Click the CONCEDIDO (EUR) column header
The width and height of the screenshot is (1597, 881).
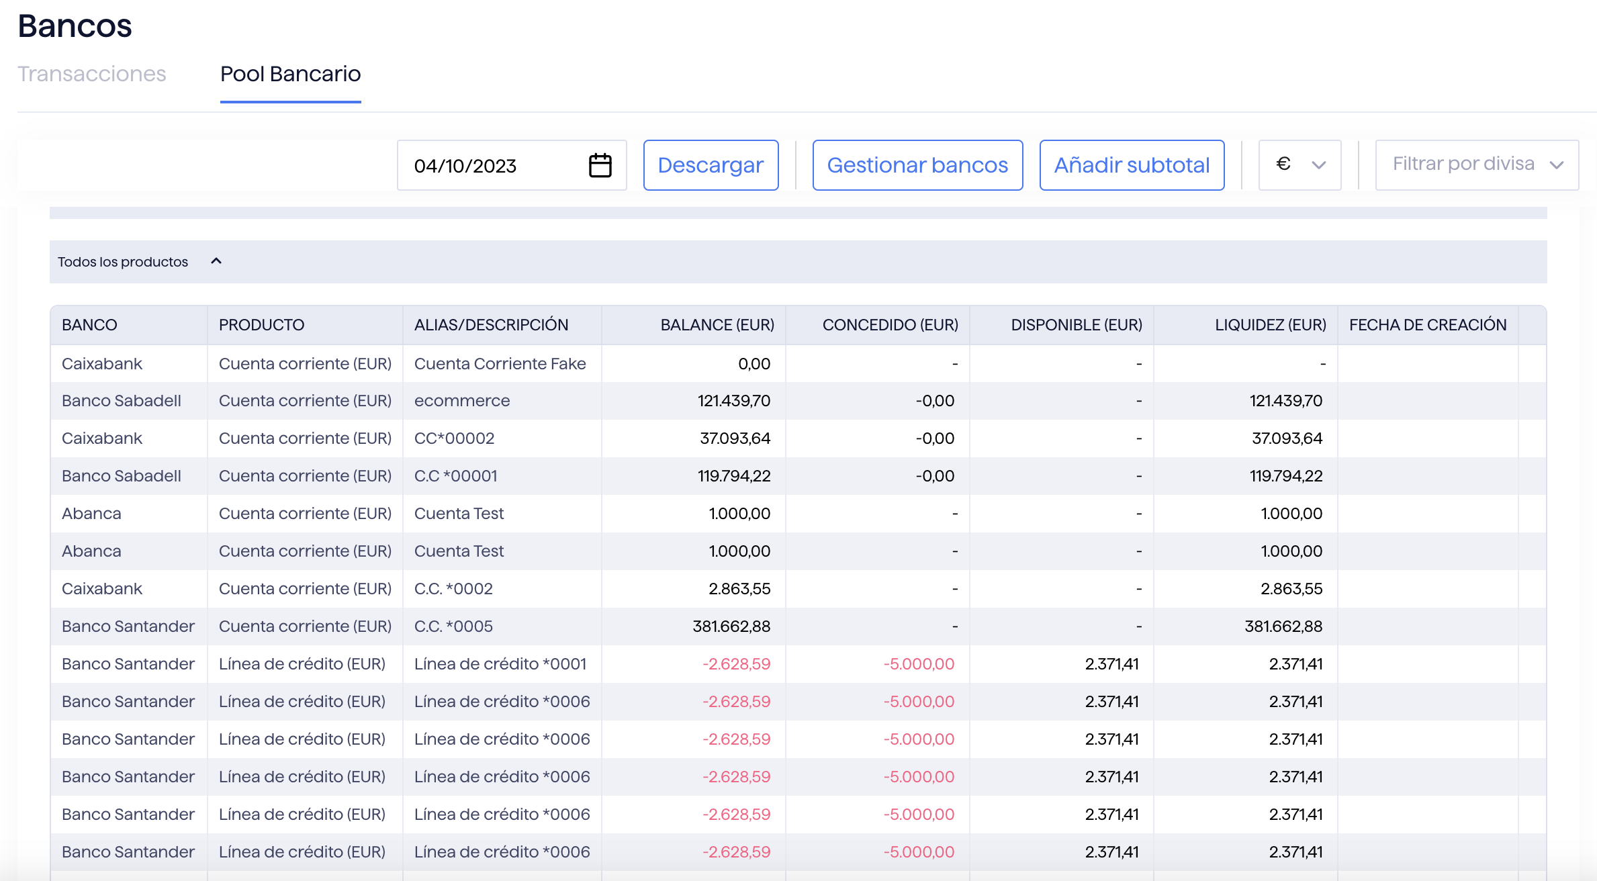click(890, 325)
